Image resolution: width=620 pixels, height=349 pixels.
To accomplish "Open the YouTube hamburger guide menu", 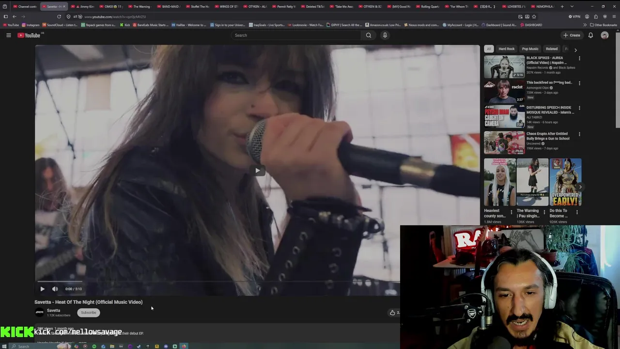I will click(x=8, y=35).
